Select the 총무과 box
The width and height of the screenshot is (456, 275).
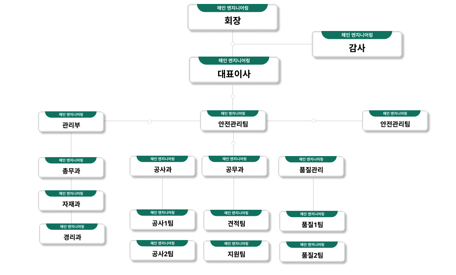71,168
